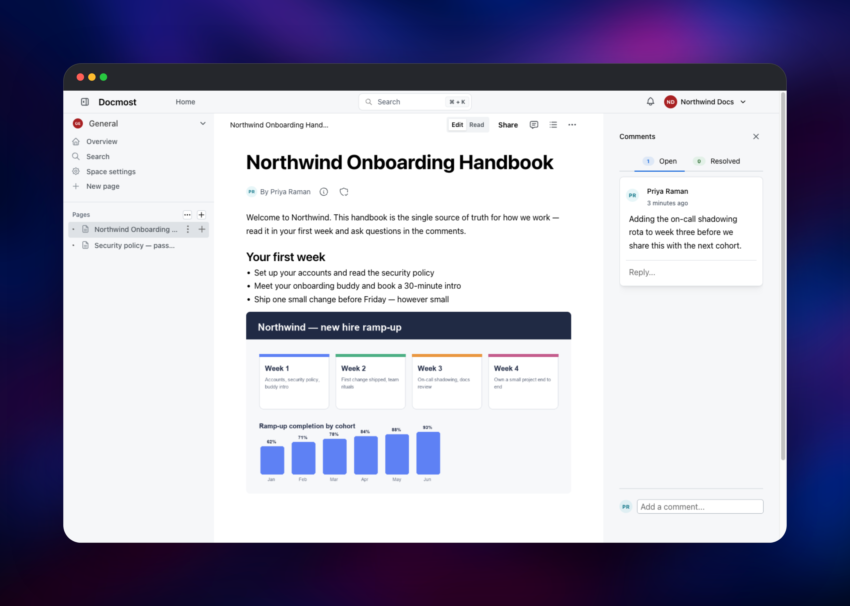This screenshot has width=850, height=606.
Task: Click the Comments panel heading
Action: click(x=637, y=137)
